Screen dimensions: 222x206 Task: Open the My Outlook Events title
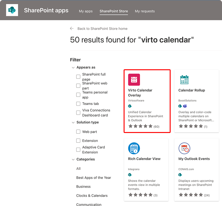(x=194, y=159)
